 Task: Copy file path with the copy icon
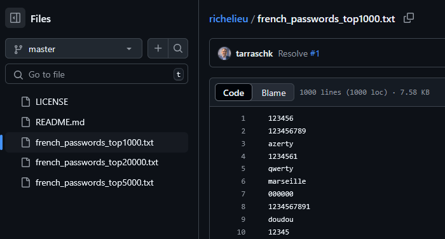coord(409,18)
